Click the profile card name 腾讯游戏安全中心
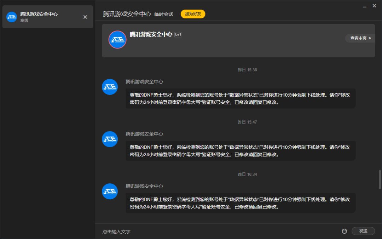Image resolution: width=382 pixels, height=239 pixels. 151,34
